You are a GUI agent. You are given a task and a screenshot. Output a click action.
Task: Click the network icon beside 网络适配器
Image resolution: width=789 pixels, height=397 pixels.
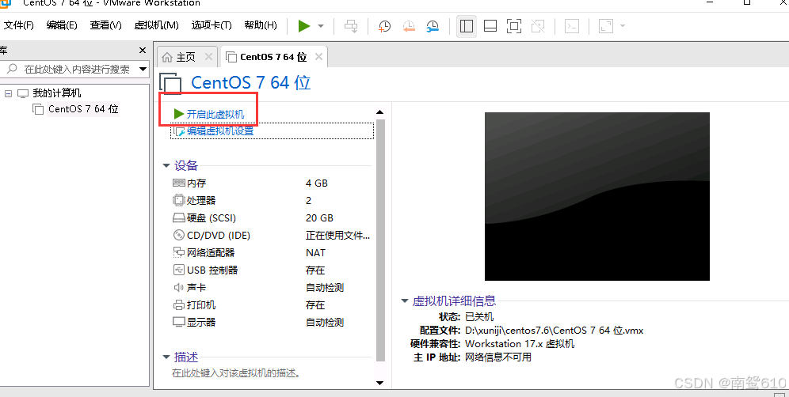point(179,252)
